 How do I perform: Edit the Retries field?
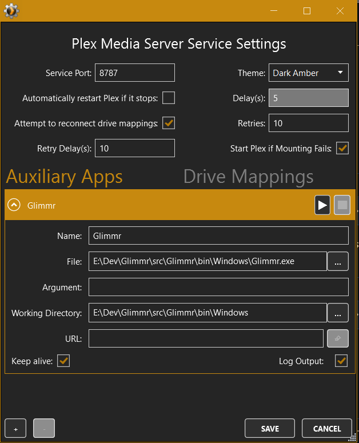(309, 123)
